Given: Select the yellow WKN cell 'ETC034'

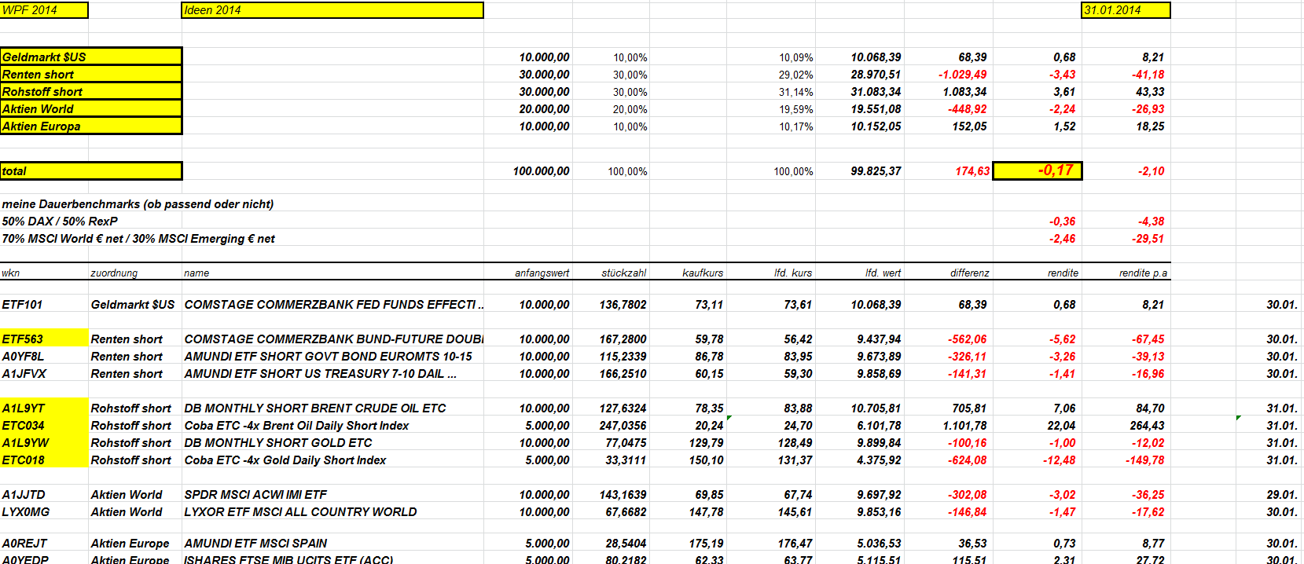Looking at the screenshot, I should point(44,426).
